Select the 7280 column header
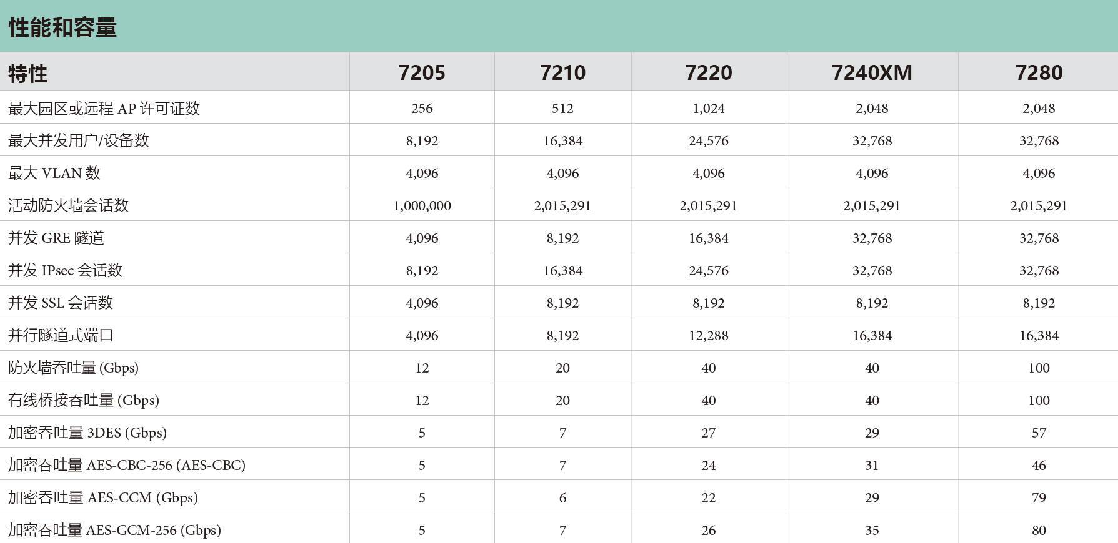The width and height of the screenshot is (1118, 543). pyautogui.click(x=1039, y=73)
